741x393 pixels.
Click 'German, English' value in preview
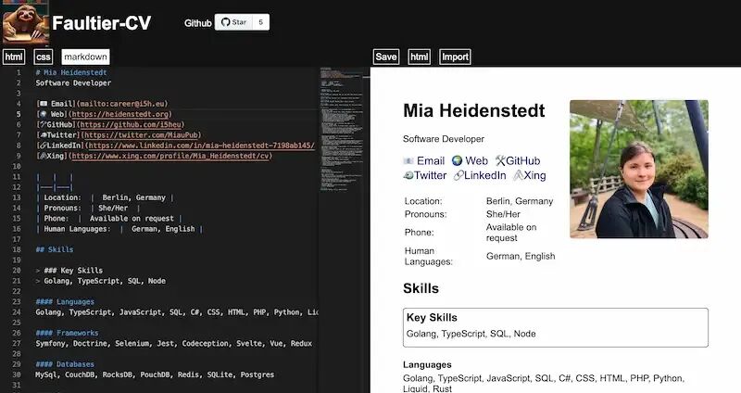click(x=521, y=257)
